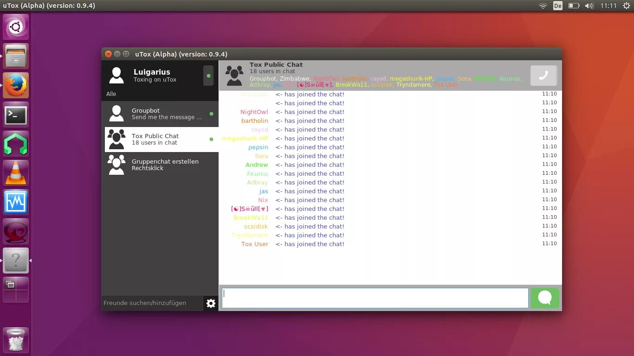Send message with green chat bubble button

pos(545,298)
